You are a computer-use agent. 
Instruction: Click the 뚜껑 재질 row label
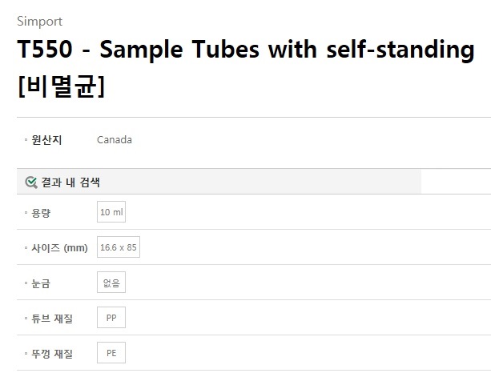point(52,354)
